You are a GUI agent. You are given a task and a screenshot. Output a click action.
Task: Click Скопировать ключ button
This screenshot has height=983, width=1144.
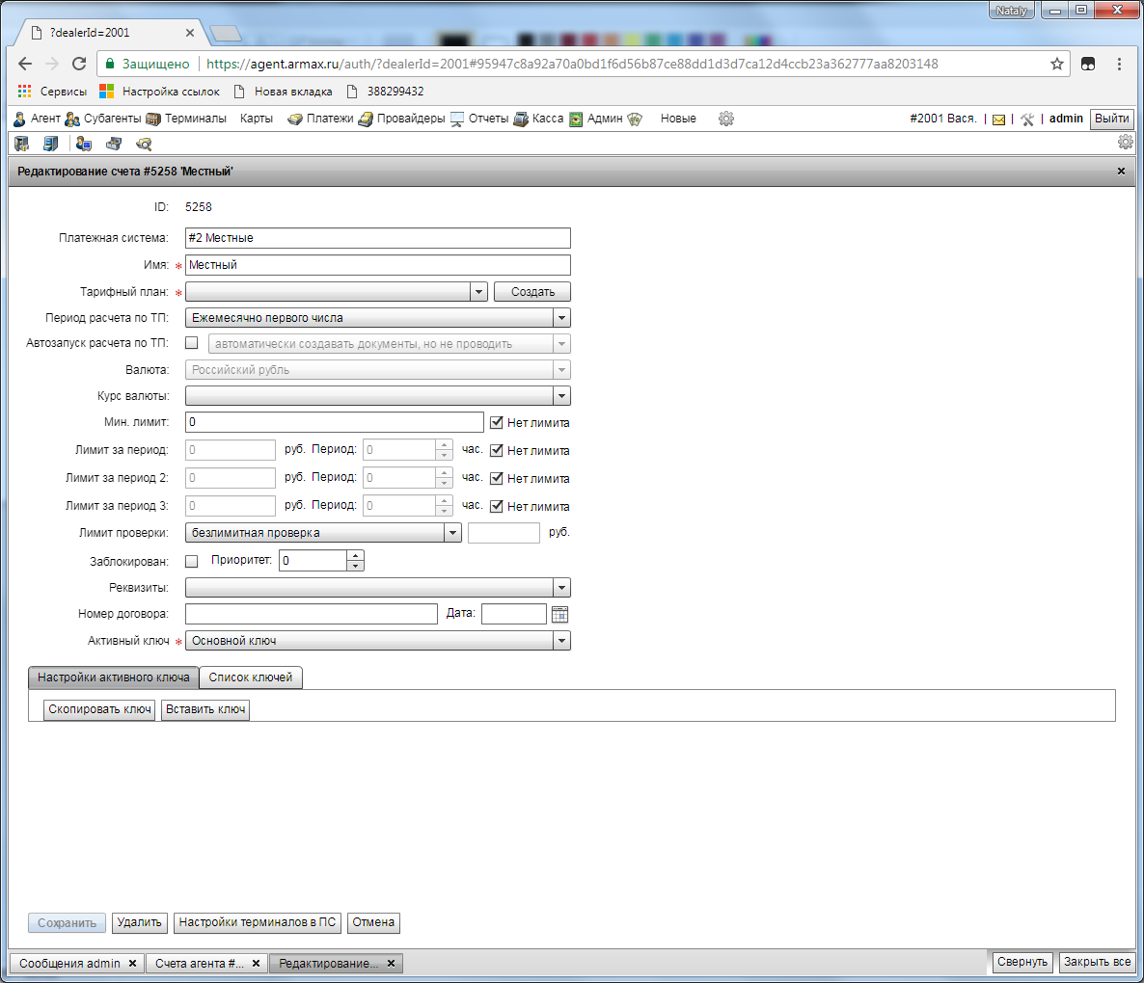(x=99, y=709)
